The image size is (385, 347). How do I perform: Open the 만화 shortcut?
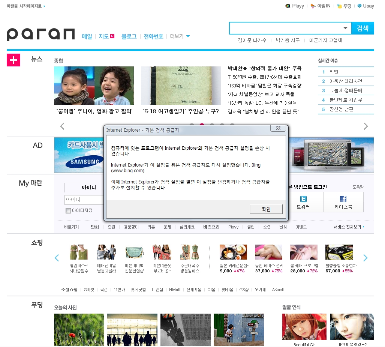coord(95,227)
